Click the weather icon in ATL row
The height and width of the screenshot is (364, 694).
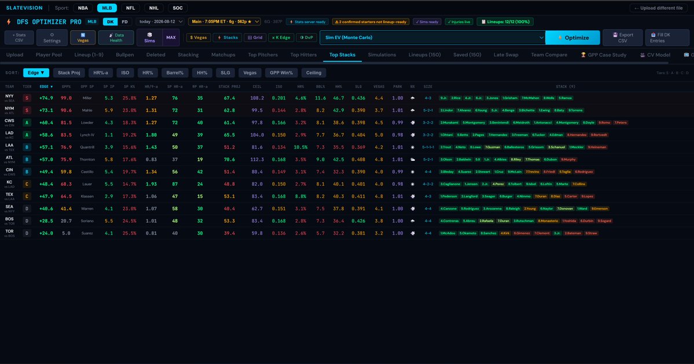(413, 160)
